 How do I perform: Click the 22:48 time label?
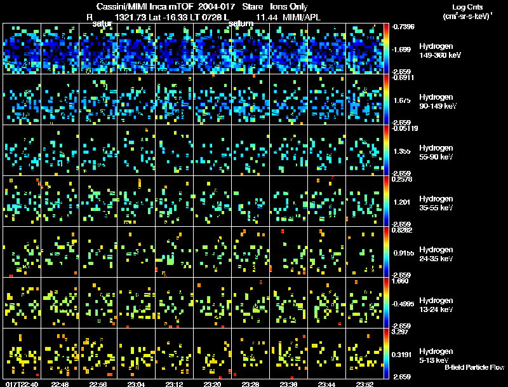click(x=60, y=384)
